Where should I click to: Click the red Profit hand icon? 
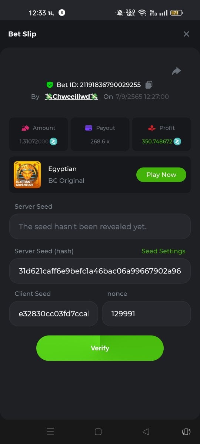151,128
